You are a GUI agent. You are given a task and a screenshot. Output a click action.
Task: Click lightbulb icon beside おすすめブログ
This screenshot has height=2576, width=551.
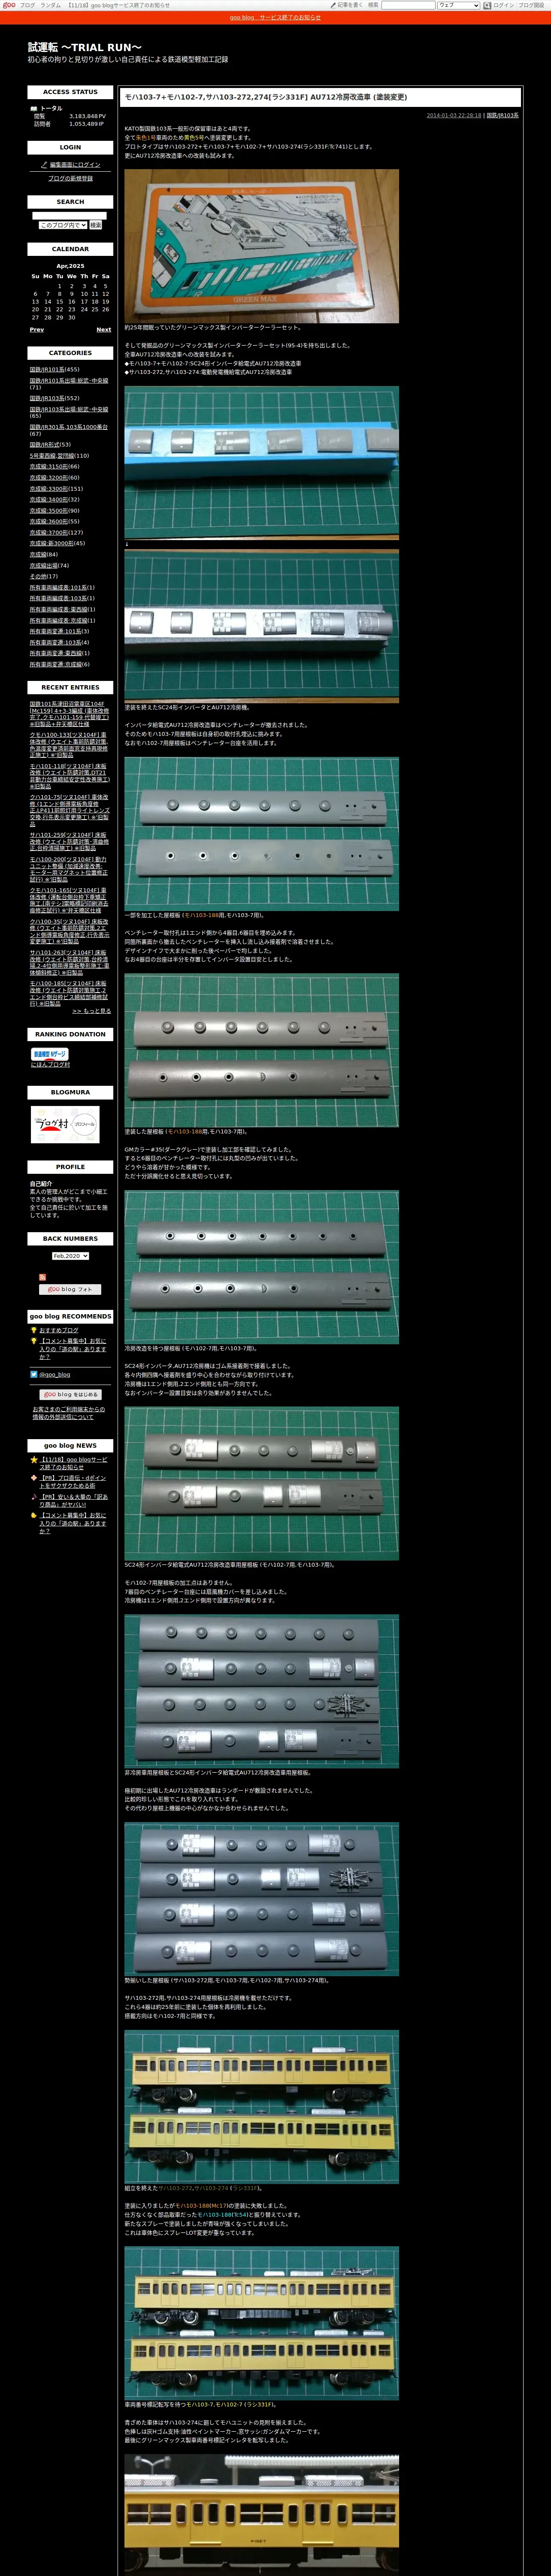pyautogui.click(x=34, y=1330)
